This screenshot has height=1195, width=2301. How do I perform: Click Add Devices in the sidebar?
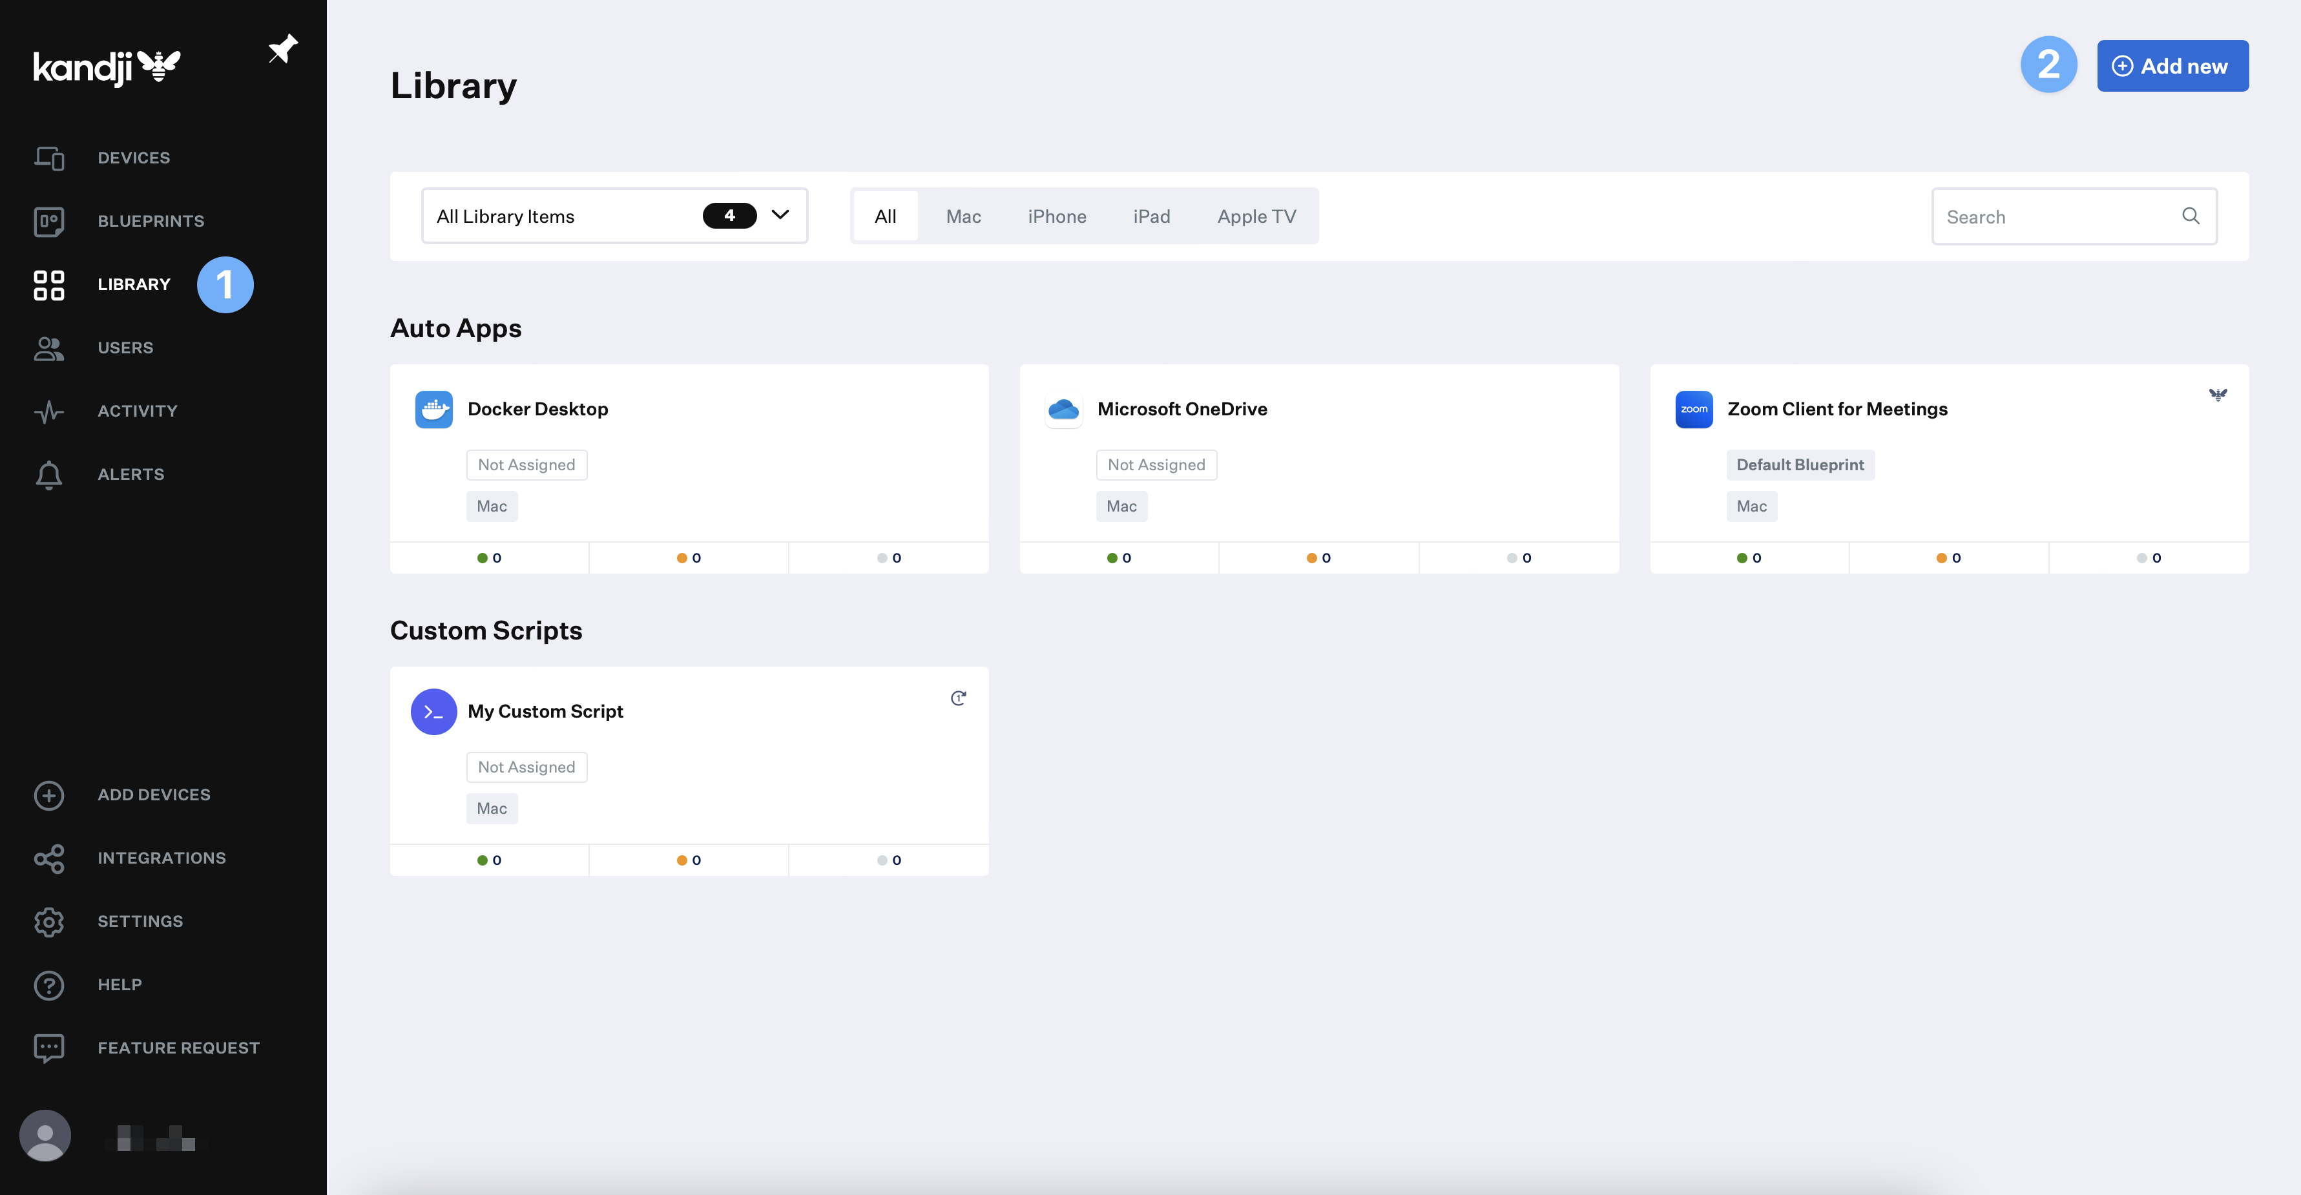154,794
